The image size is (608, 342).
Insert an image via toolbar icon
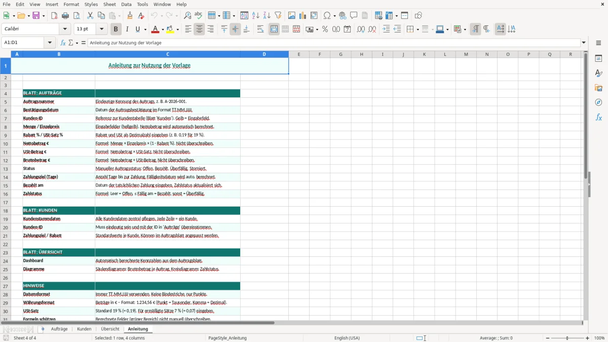292,16
